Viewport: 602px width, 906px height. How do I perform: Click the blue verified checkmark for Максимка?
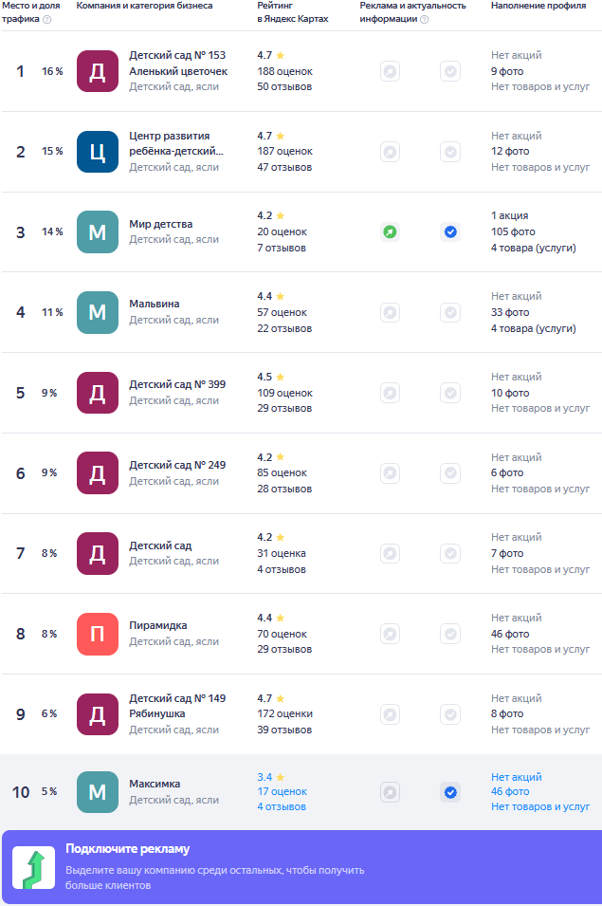coord(450,792)
